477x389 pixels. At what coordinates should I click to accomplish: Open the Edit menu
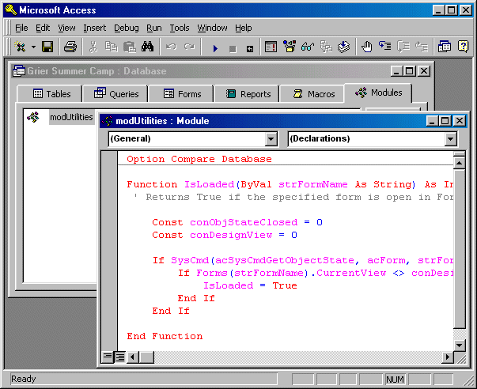pyautogui.click(x=43, y=28)
